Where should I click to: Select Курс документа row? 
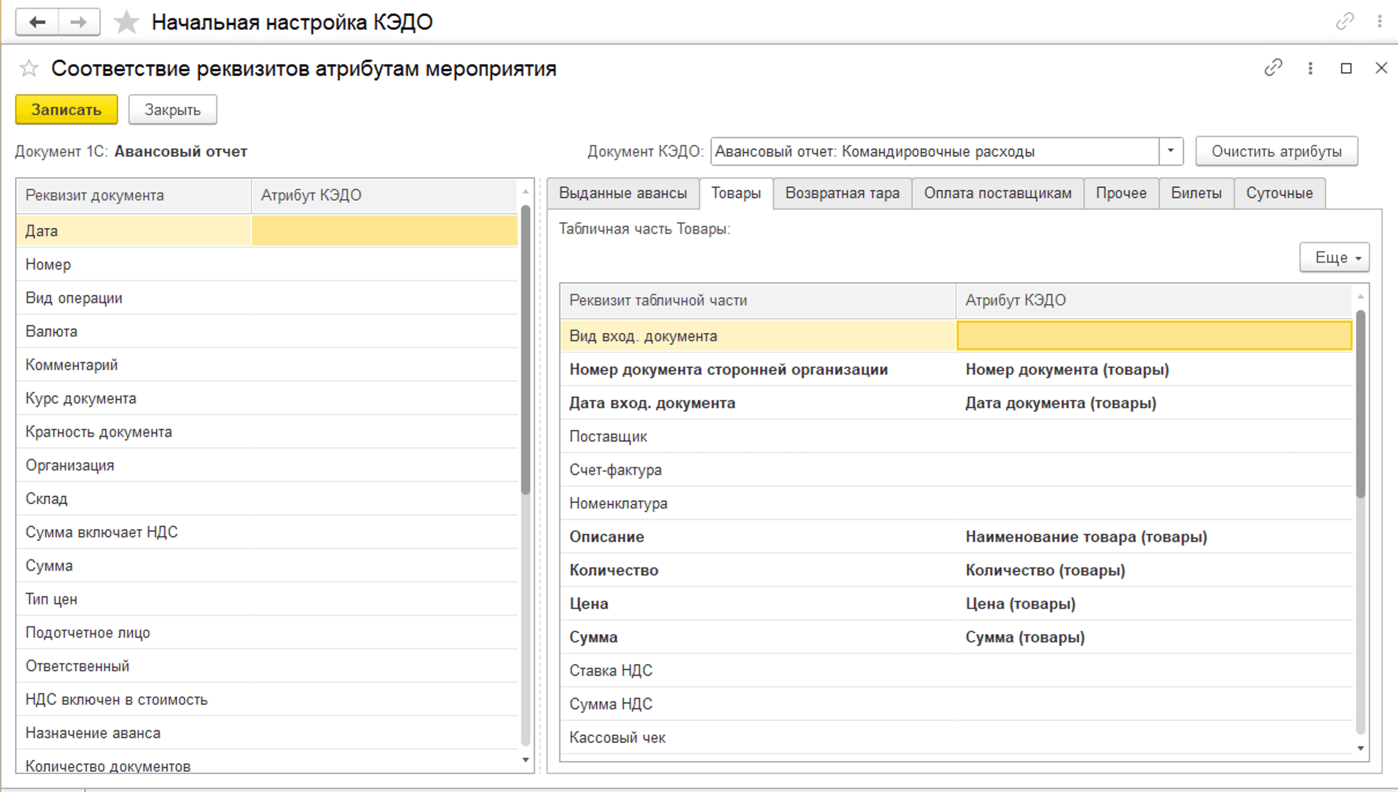click(267, 398)
